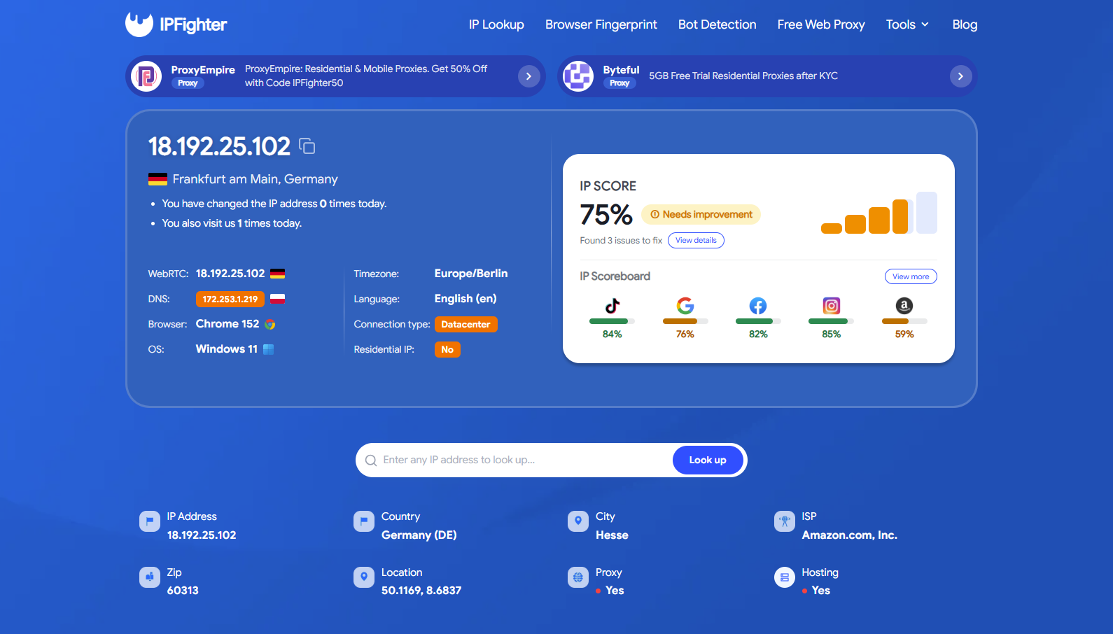Open ProxyEmpire banner arrow chevron
Screen dimensions: 1113x634
pyautogui.click(x=528, y=76)
